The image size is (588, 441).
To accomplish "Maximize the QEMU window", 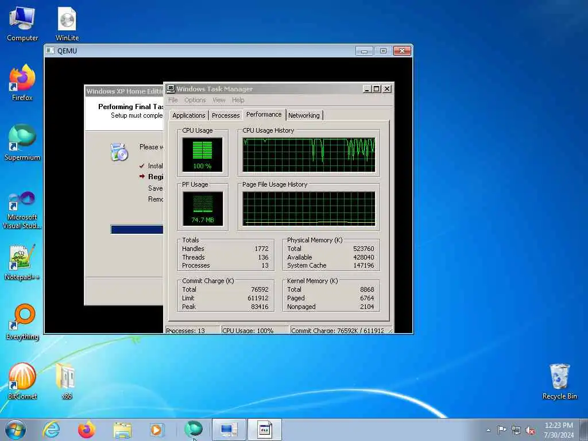I will tap(383, 51).
